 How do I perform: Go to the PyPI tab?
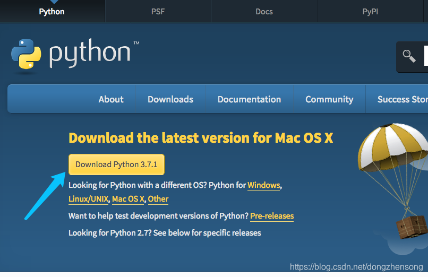pos(370,12)
